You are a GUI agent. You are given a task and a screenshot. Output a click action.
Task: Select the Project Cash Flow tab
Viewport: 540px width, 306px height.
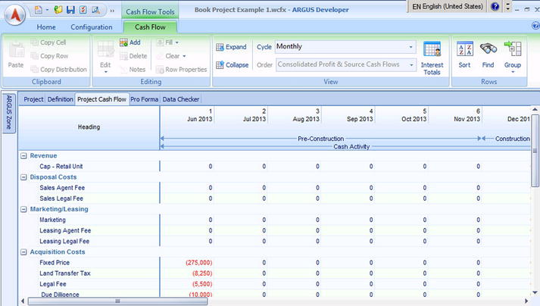102,99
